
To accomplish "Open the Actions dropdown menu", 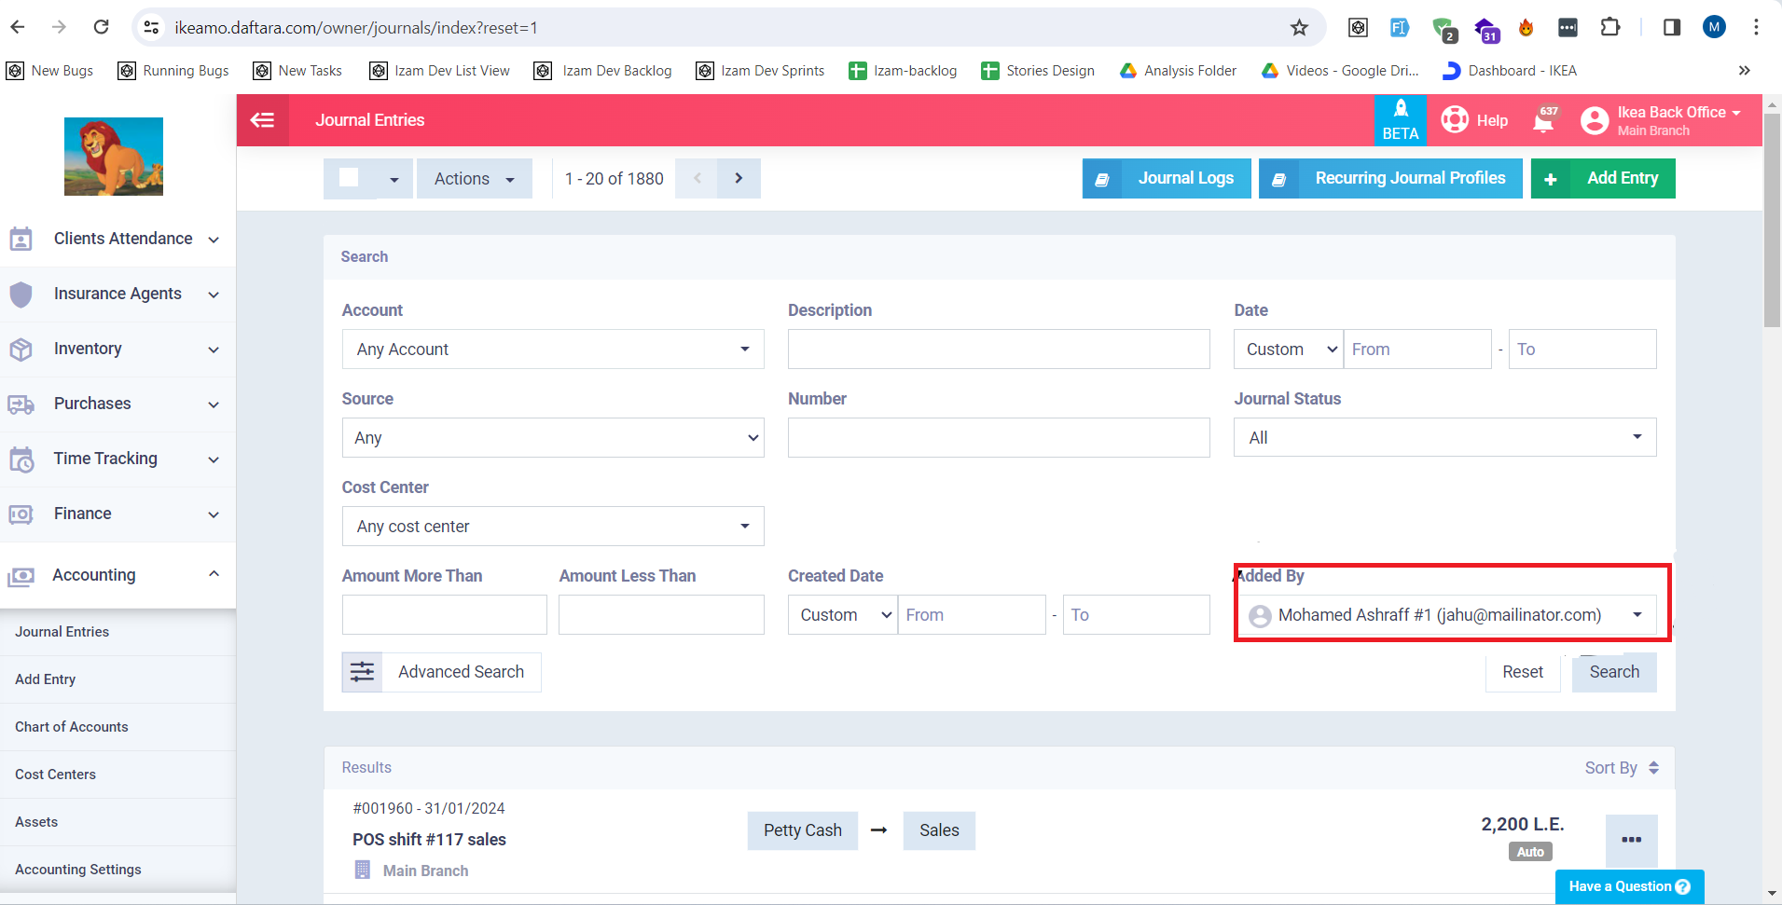I will [474, 179].
